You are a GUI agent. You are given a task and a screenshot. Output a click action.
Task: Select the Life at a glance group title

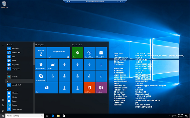(x=40, y=45)
